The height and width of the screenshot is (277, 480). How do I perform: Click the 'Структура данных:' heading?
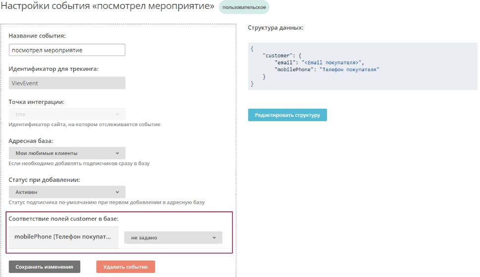275,28
